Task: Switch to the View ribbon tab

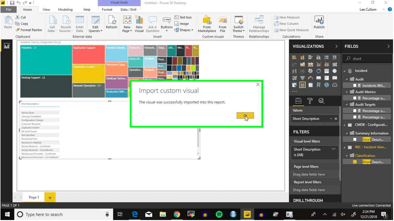Action: click(x=46, y=10)
